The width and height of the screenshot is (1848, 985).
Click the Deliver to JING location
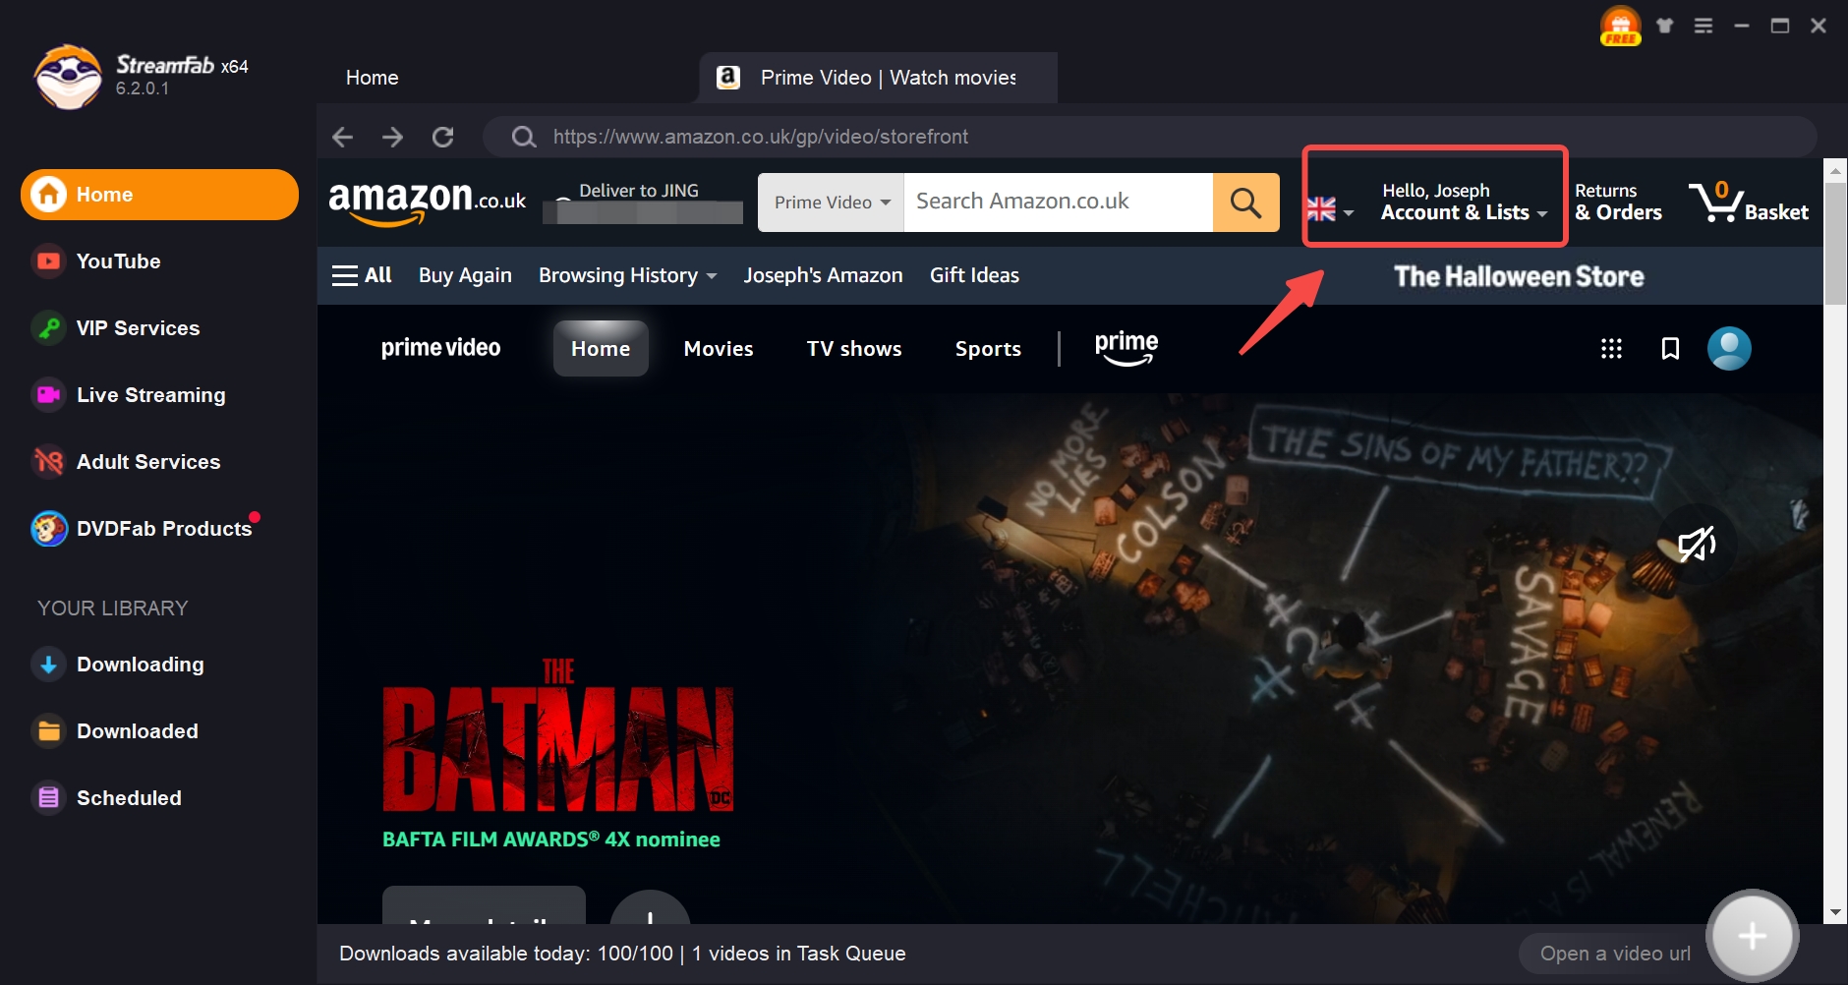pos(644,202)
